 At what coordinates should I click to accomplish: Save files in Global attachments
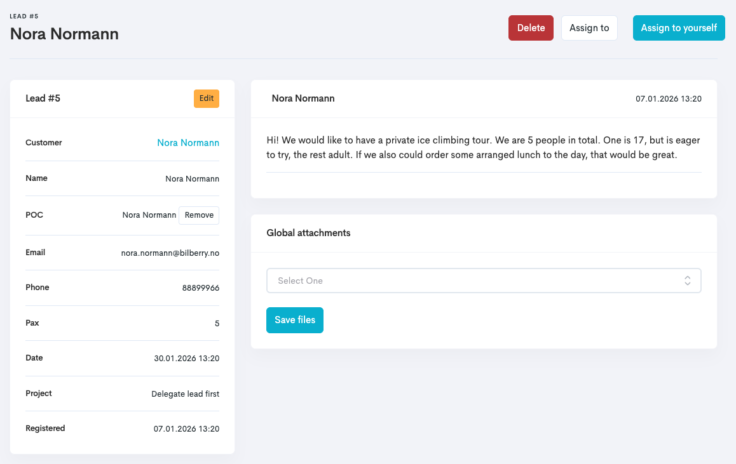click(295, 320)
